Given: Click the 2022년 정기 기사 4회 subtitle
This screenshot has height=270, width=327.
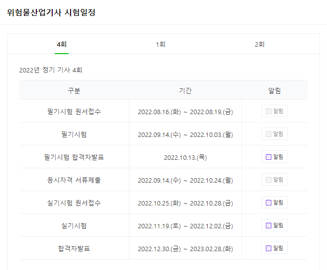Looking at the screenshot, I should tap(51, 70).
